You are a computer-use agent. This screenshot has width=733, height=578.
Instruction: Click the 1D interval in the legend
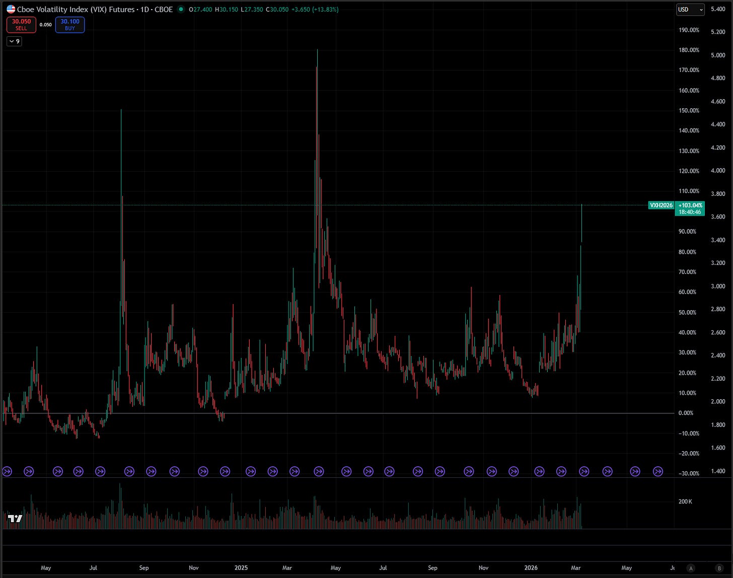143,10
